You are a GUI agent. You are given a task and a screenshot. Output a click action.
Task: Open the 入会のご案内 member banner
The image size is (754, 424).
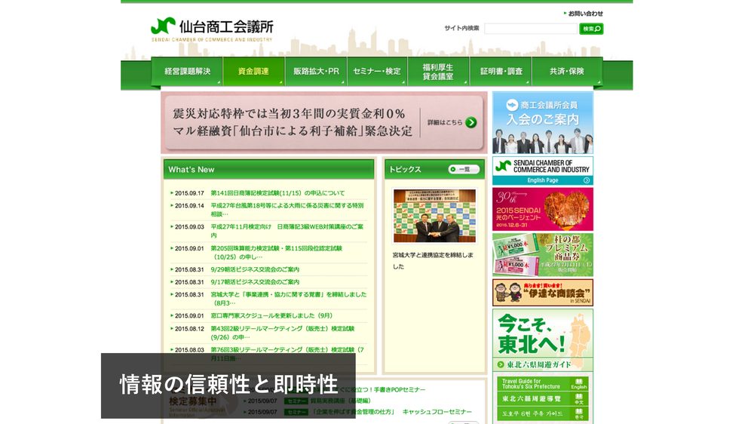pos(542,123)
